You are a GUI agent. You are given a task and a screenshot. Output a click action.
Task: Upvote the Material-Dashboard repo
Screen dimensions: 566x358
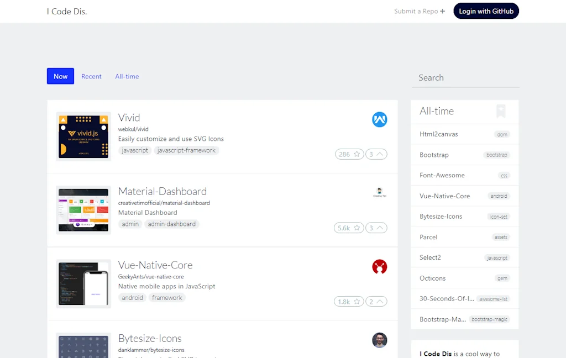pos(376,228)
